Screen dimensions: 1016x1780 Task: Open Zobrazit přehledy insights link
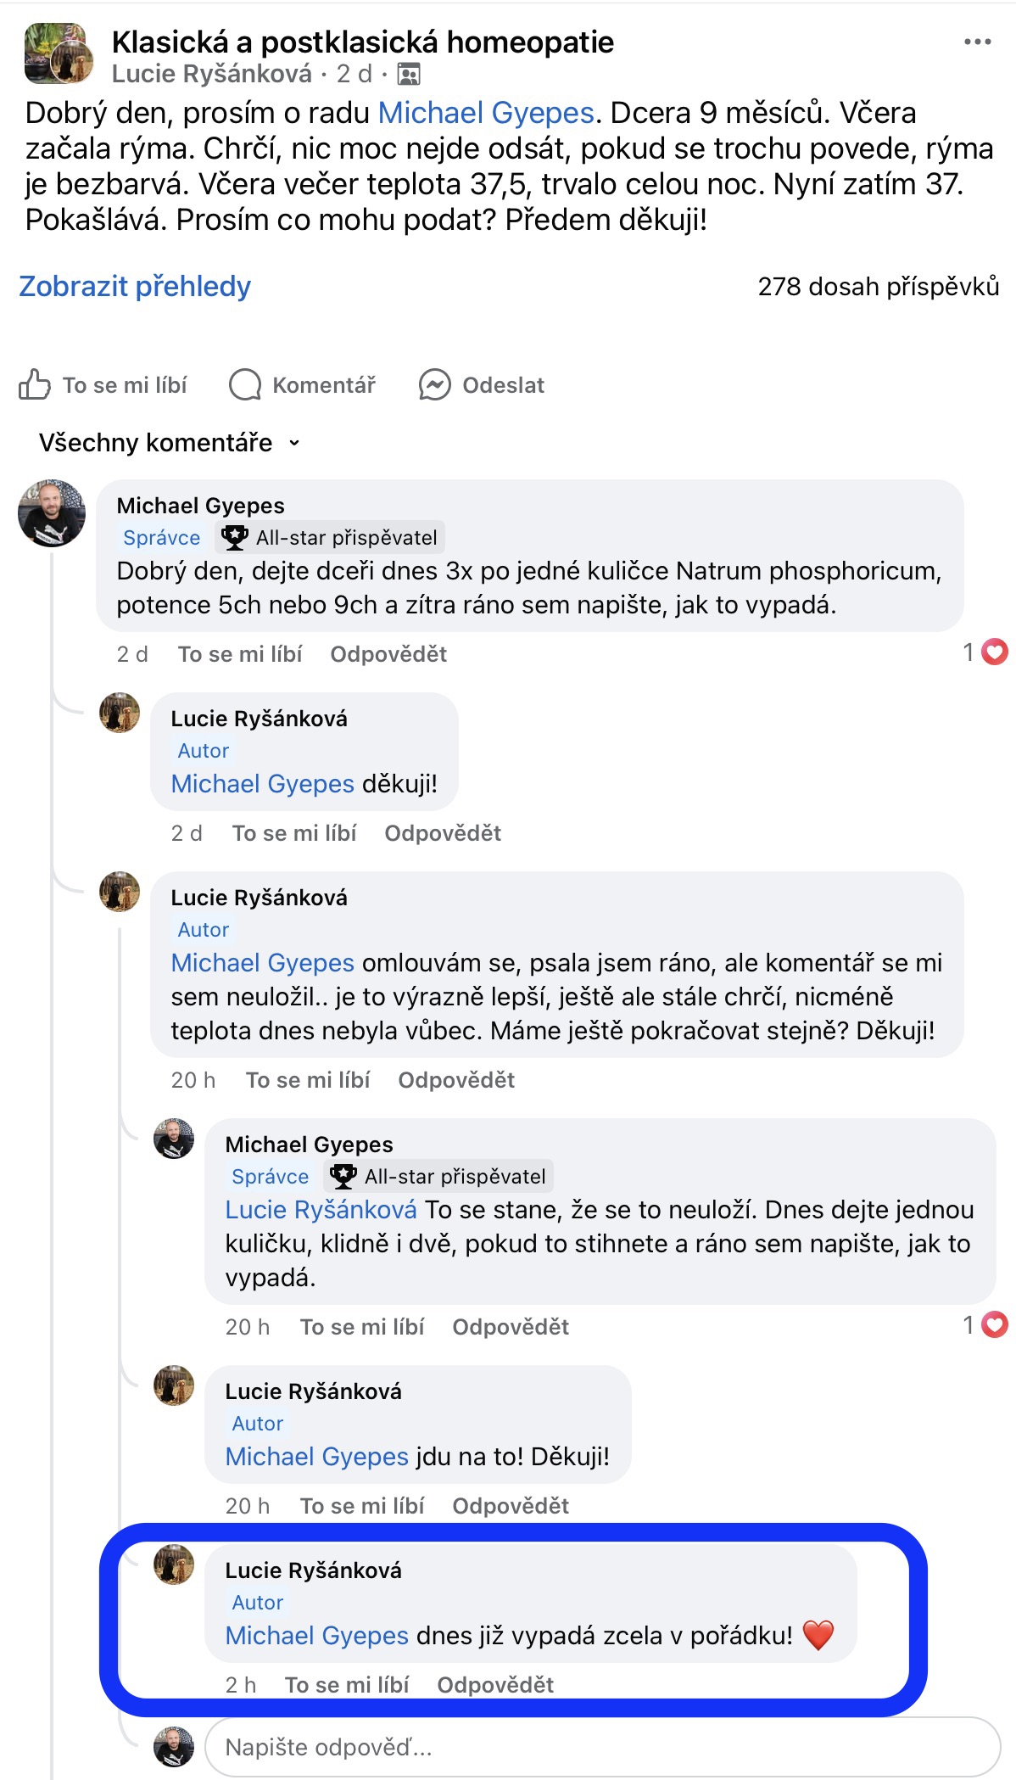tap(135, 287)
